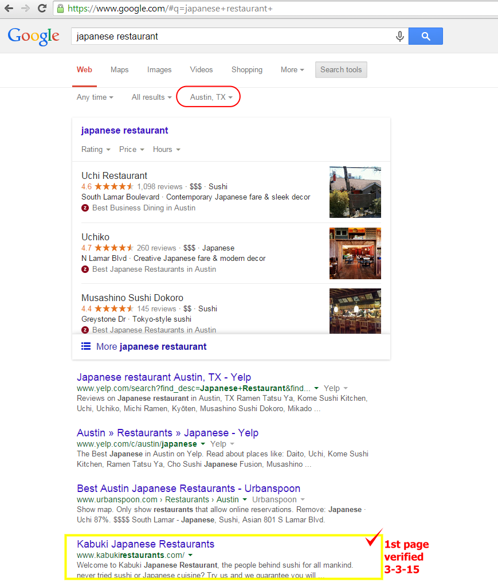The height and width of the screenshot is (582, 498).
Task: Click the browser address bar URL
Action: [170, 9]
